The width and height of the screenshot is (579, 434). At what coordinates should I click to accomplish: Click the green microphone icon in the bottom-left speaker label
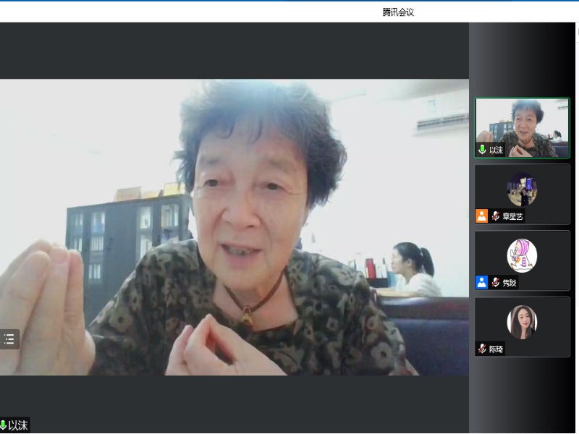(x=4, y=425)
